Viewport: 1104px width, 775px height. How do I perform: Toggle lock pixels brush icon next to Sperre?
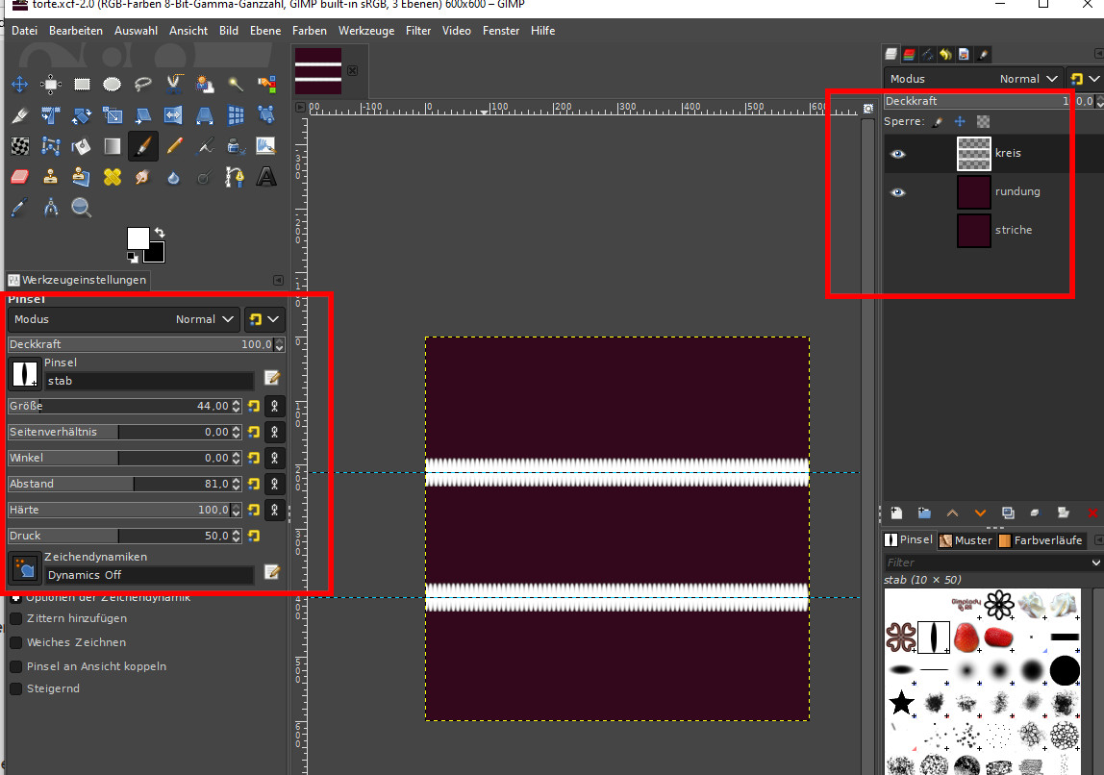(x=938, y=122)
